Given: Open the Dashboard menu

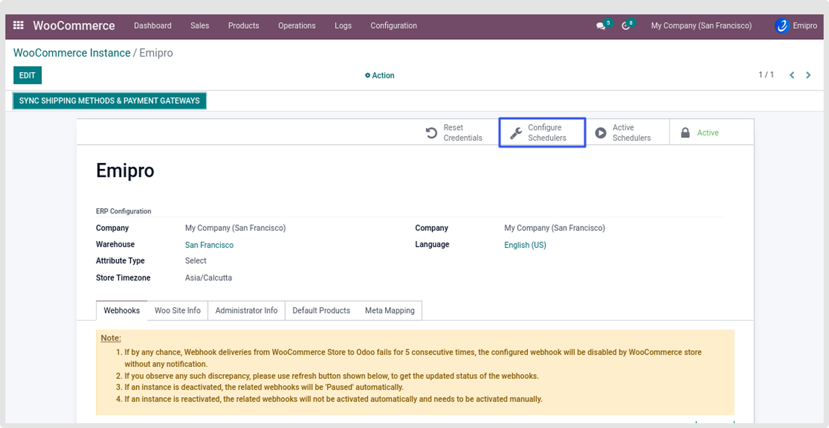Looking at the screenshot, I should click(153, 26).
